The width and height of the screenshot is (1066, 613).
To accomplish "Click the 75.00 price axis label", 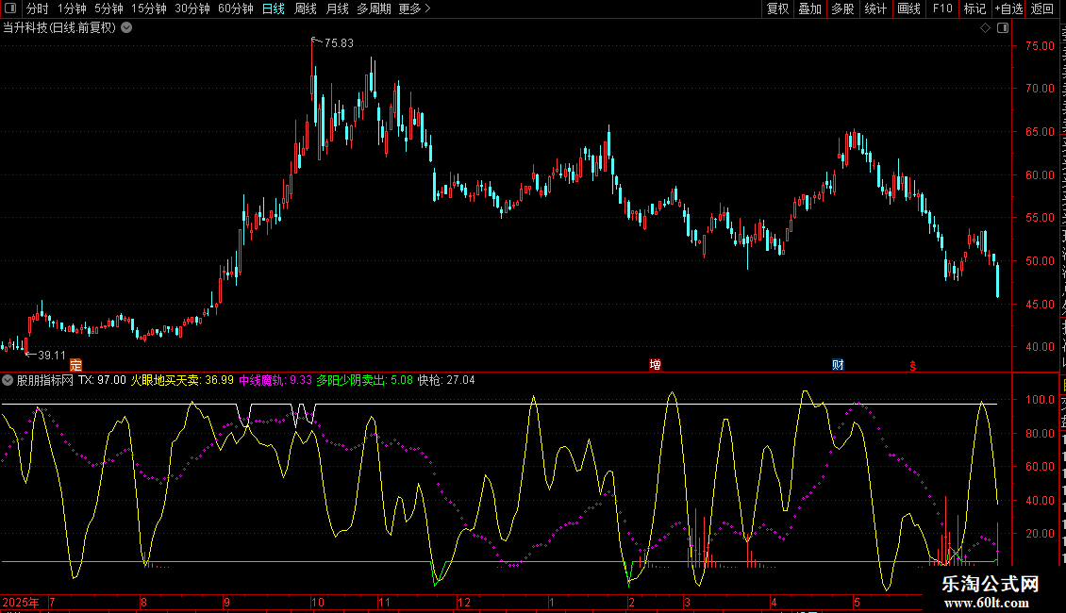I will click(1041, 45).
